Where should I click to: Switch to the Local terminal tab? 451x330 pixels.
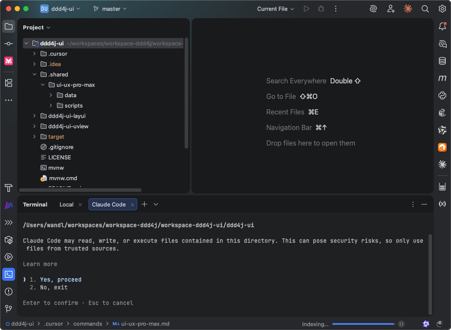tap(66, 204)
